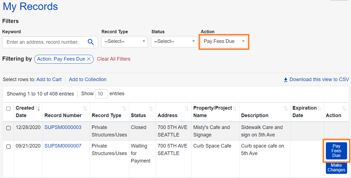Sort the Record Type column
351x178 pixels.
coord(124,108)
